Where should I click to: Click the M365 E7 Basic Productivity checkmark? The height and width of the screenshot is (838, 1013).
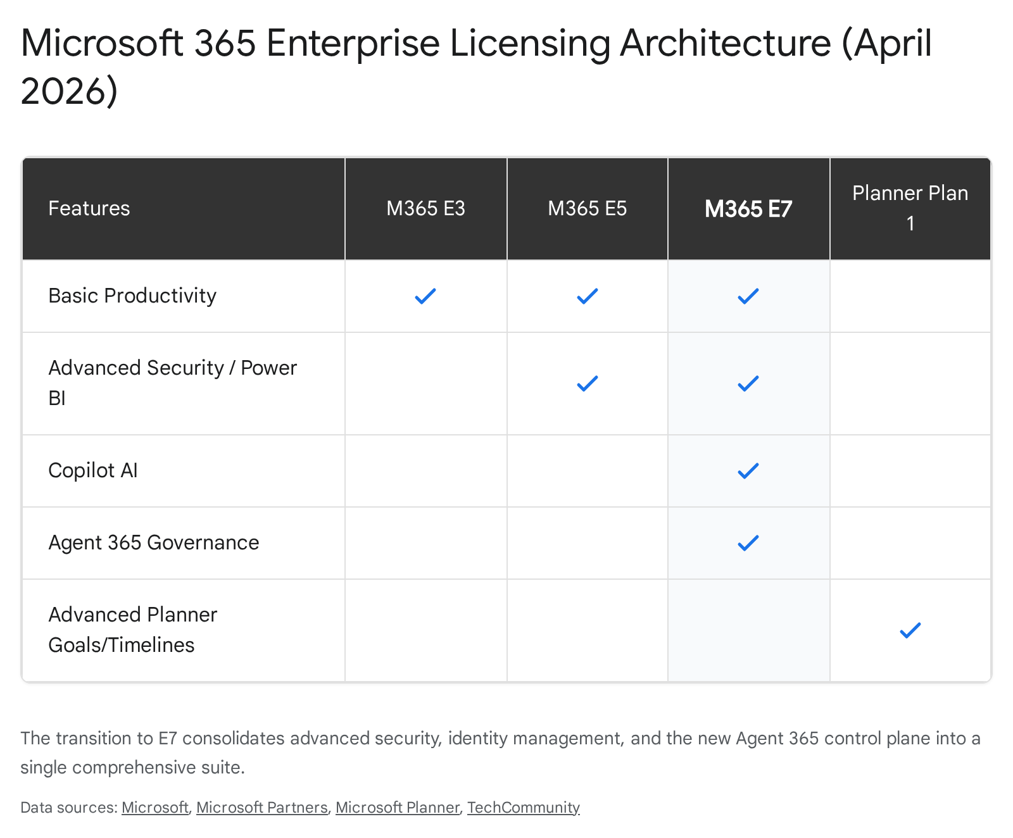coord(748,296)
